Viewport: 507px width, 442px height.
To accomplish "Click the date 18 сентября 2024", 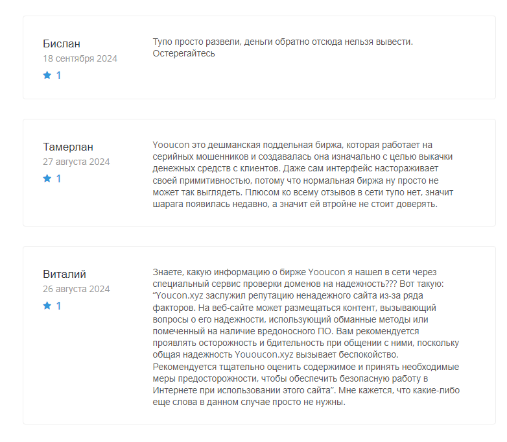I will pos(80,58).
